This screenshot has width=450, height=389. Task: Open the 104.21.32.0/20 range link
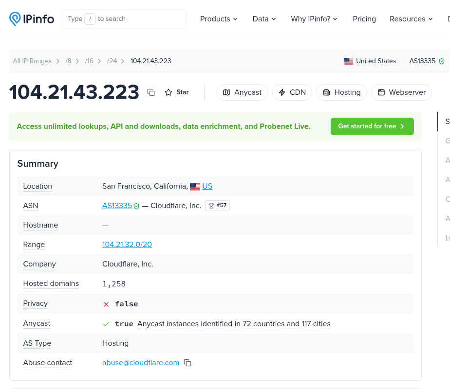click(x=127, y=245)
